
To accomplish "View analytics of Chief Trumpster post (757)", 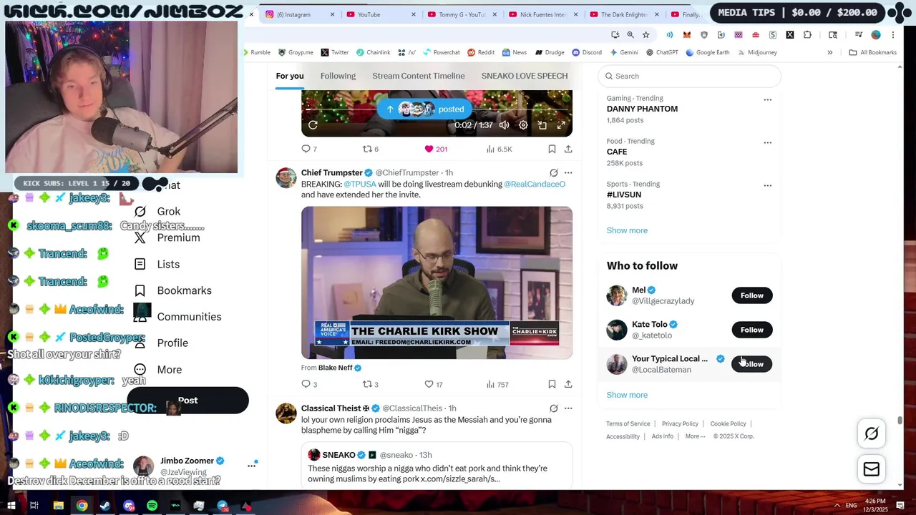I will (x=497, y=384).
